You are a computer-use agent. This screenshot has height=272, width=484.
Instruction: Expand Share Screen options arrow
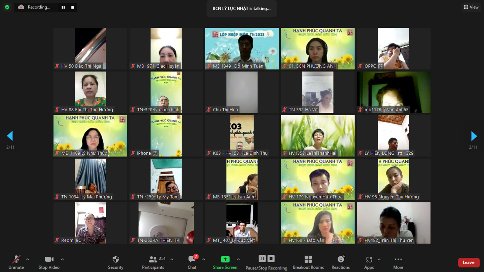point(238,259)
